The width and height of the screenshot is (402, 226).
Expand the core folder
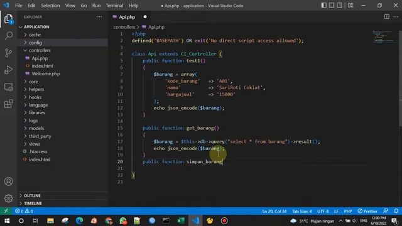click(x=63, y=82)
